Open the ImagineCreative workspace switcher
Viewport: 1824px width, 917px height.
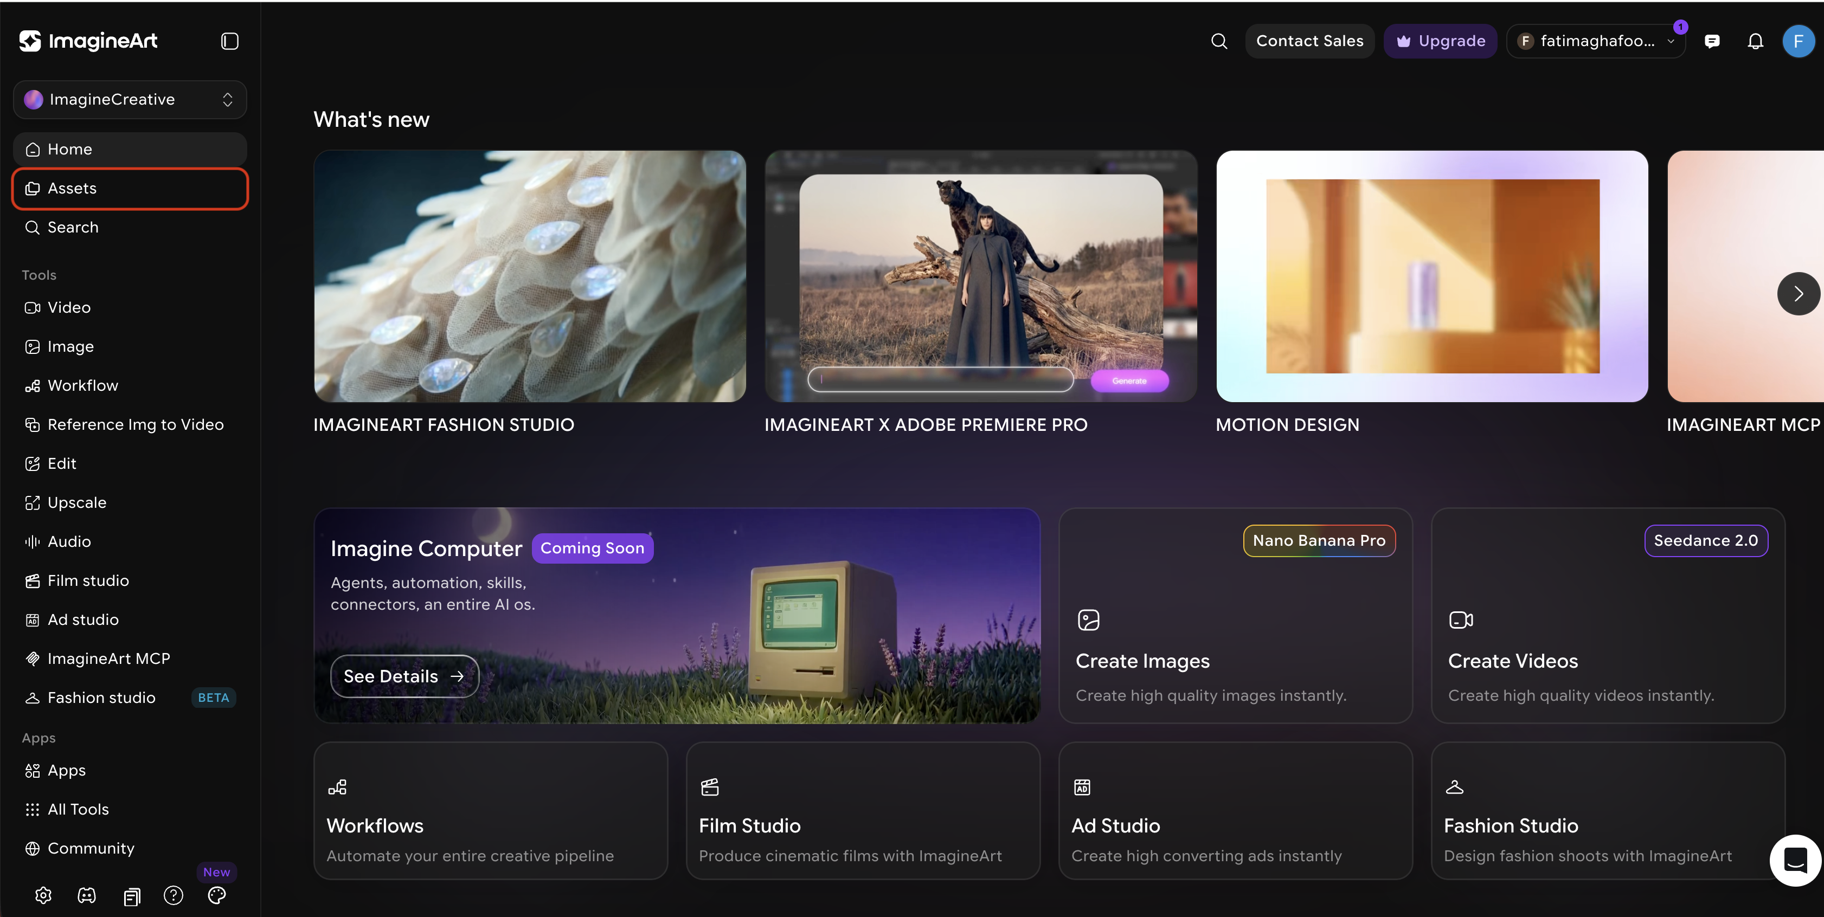tap(130, 99)
